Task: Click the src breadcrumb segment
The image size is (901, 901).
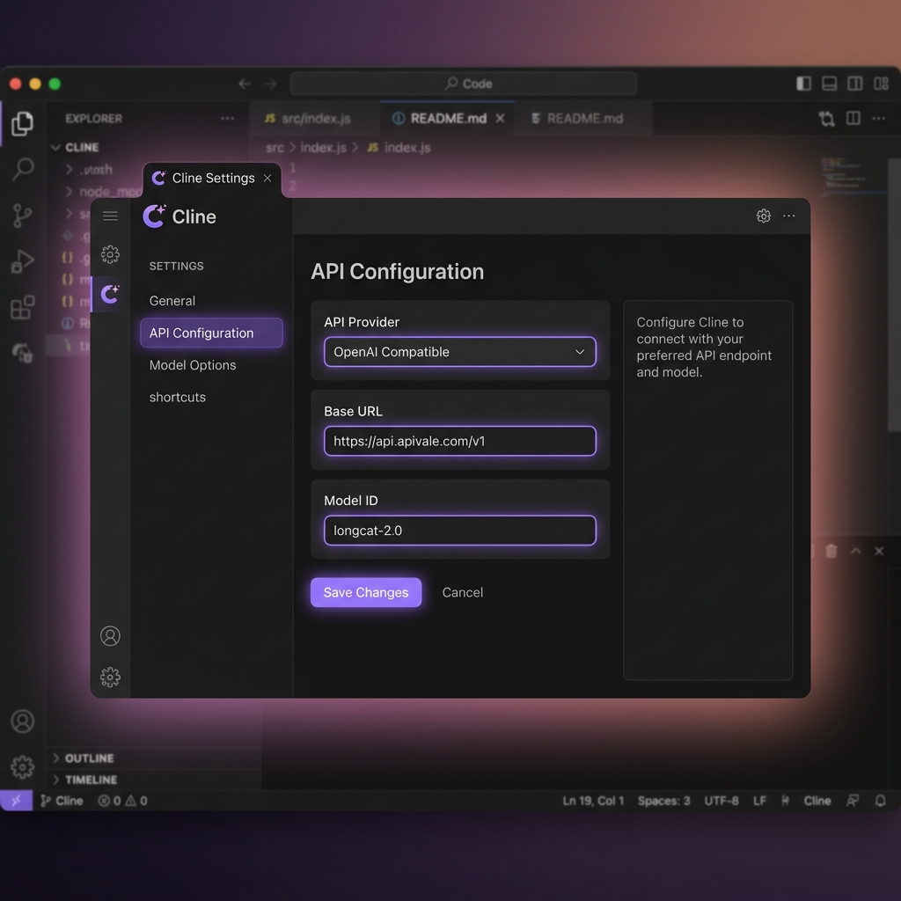Action: point(275,148)
